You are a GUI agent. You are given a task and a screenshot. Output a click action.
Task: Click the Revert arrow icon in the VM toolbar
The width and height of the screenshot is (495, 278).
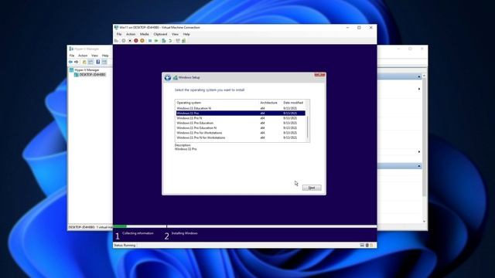point(170,41)
